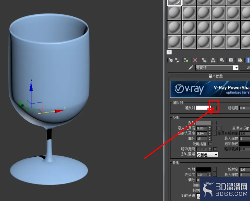The image size is (250, 201).
Task: Click the sample slots scroll-left arrow
Action: (x=169, y=52)
